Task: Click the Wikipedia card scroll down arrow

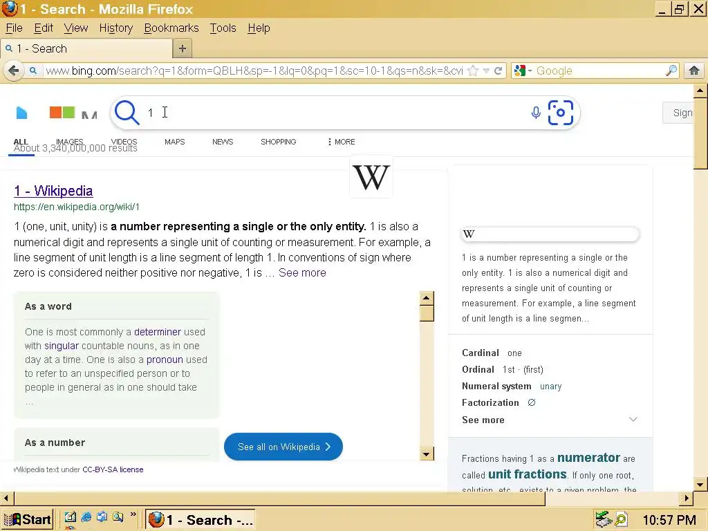Action: (x=426, y=454)
